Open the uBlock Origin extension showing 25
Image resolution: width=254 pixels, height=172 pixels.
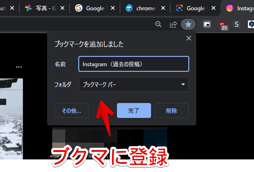[223, 25]
